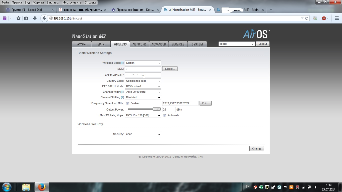Open the Wireless Mode dropdown
This screenshot has width=342, height=192.
143,63
